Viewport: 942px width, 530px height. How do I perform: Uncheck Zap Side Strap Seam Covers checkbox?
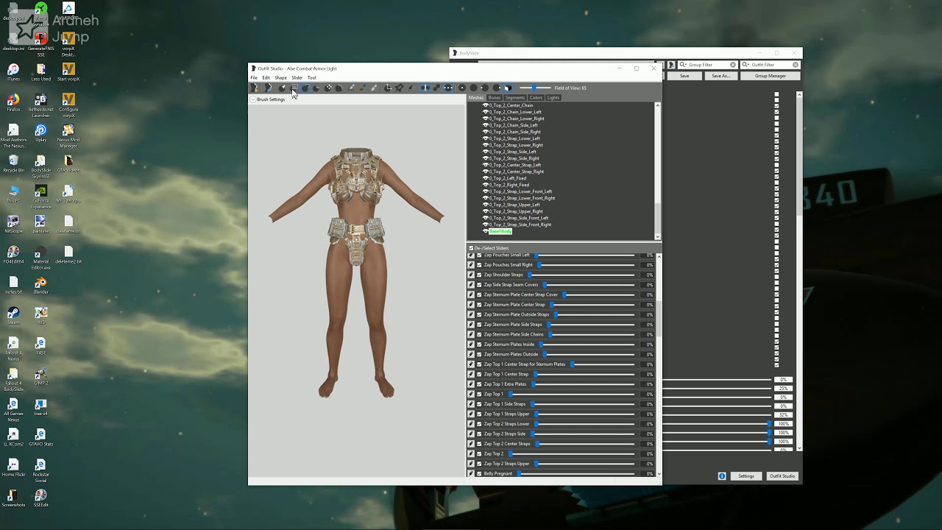(x=479, y=285)
